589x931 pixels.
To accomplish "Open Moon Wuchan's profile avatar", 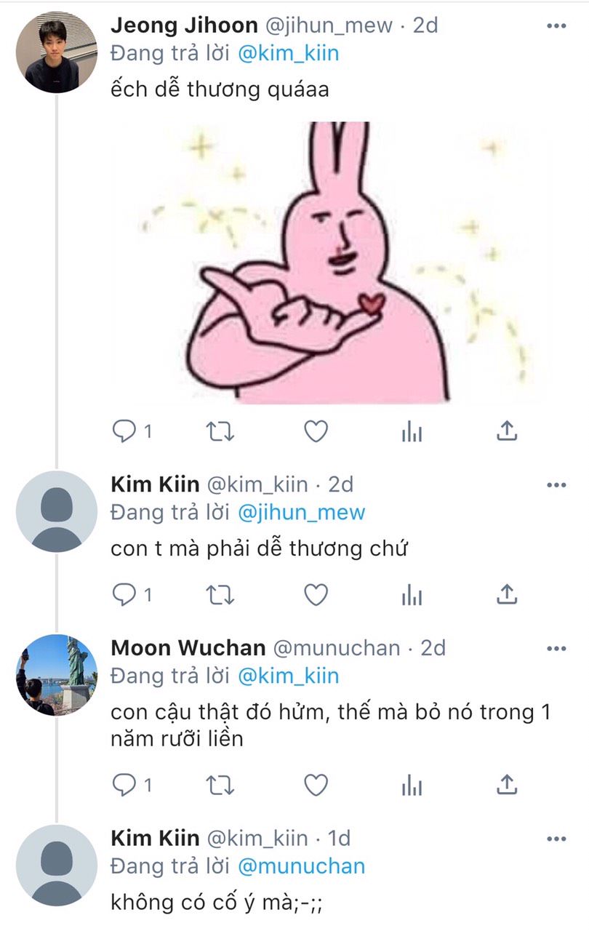I will coord(56,675).
